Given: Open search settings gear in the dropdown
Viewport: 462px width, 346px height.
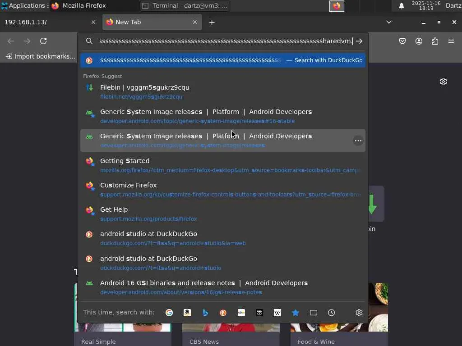Looking at the screenshot, I should pyautogui.click(x=359, y=313).
